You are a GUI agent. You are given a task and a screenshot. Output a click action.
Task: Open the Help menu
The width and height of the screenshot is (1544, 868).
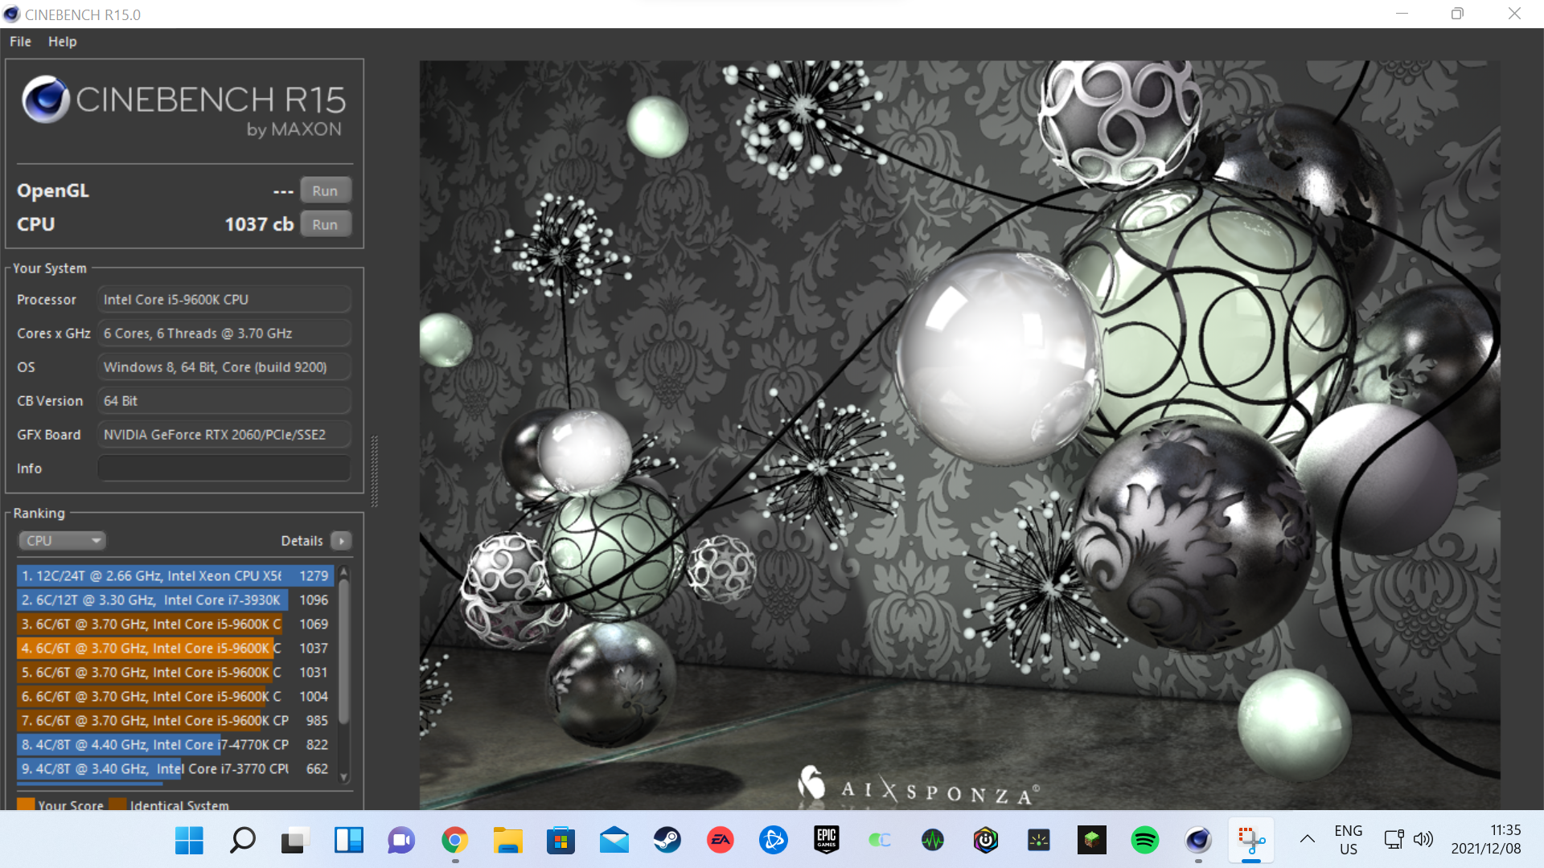click(x=62, y=42)
